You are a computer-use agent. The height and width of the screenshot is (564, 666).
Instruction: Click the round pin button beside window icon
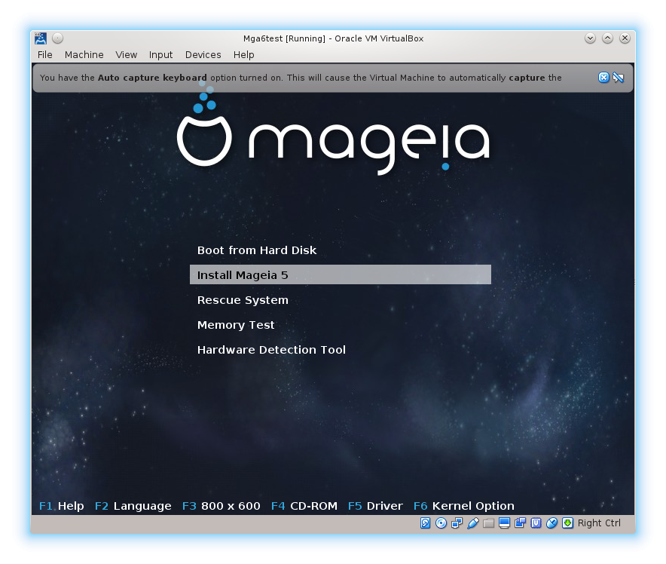coord(58,38)
